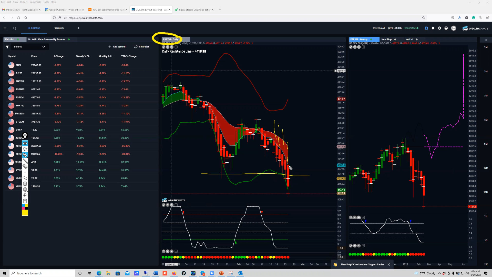Collapse weekly oscillator pane down arrow
The height and width of the screenshot is (277, 492).
point(355,217)
